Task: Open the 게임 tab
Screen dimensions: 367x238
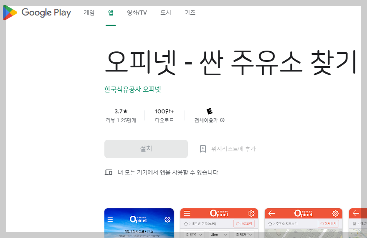Action: (x=89, y=13)
